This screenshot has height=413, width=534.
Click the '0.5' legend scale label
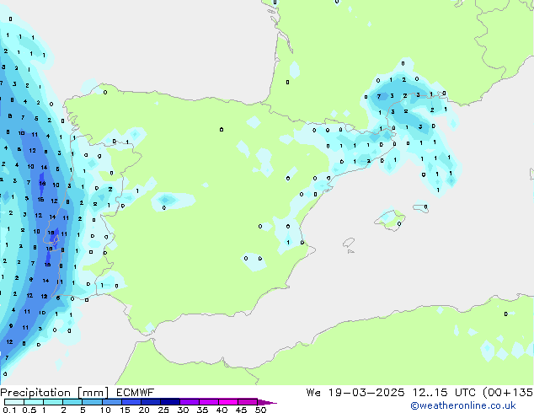point(29,410)
